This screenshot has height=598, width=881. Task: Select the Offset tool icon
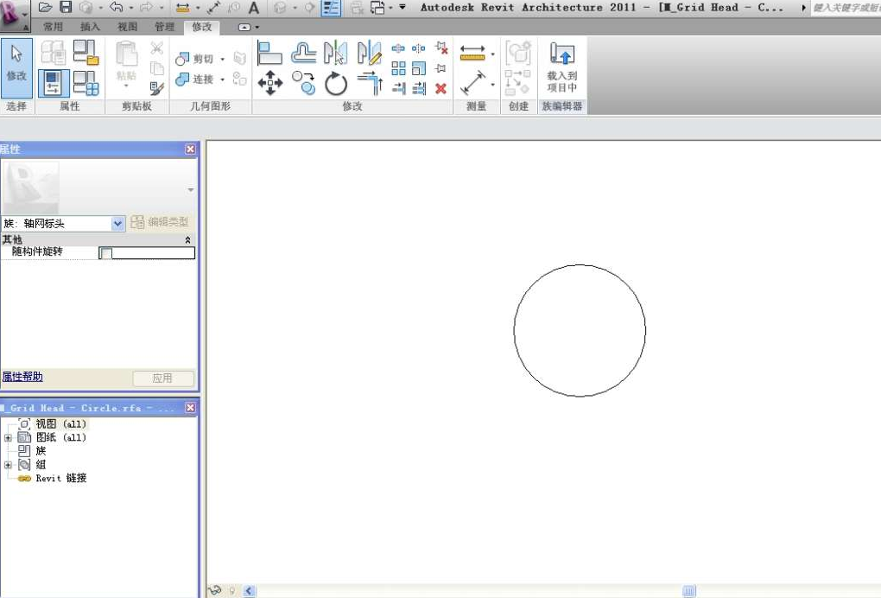303,54
